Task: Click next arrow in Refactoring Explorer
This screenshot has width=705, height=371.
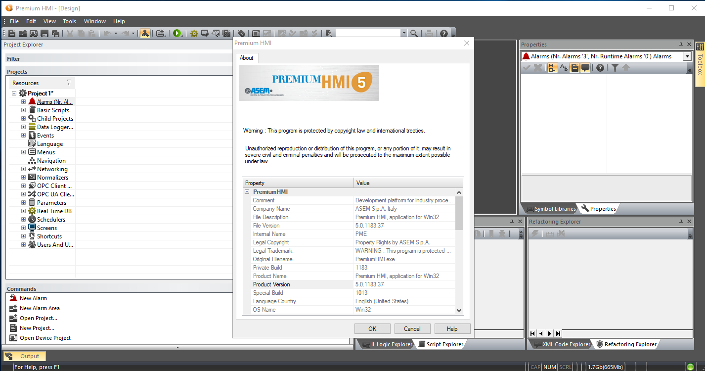Action: coord(550,334)
